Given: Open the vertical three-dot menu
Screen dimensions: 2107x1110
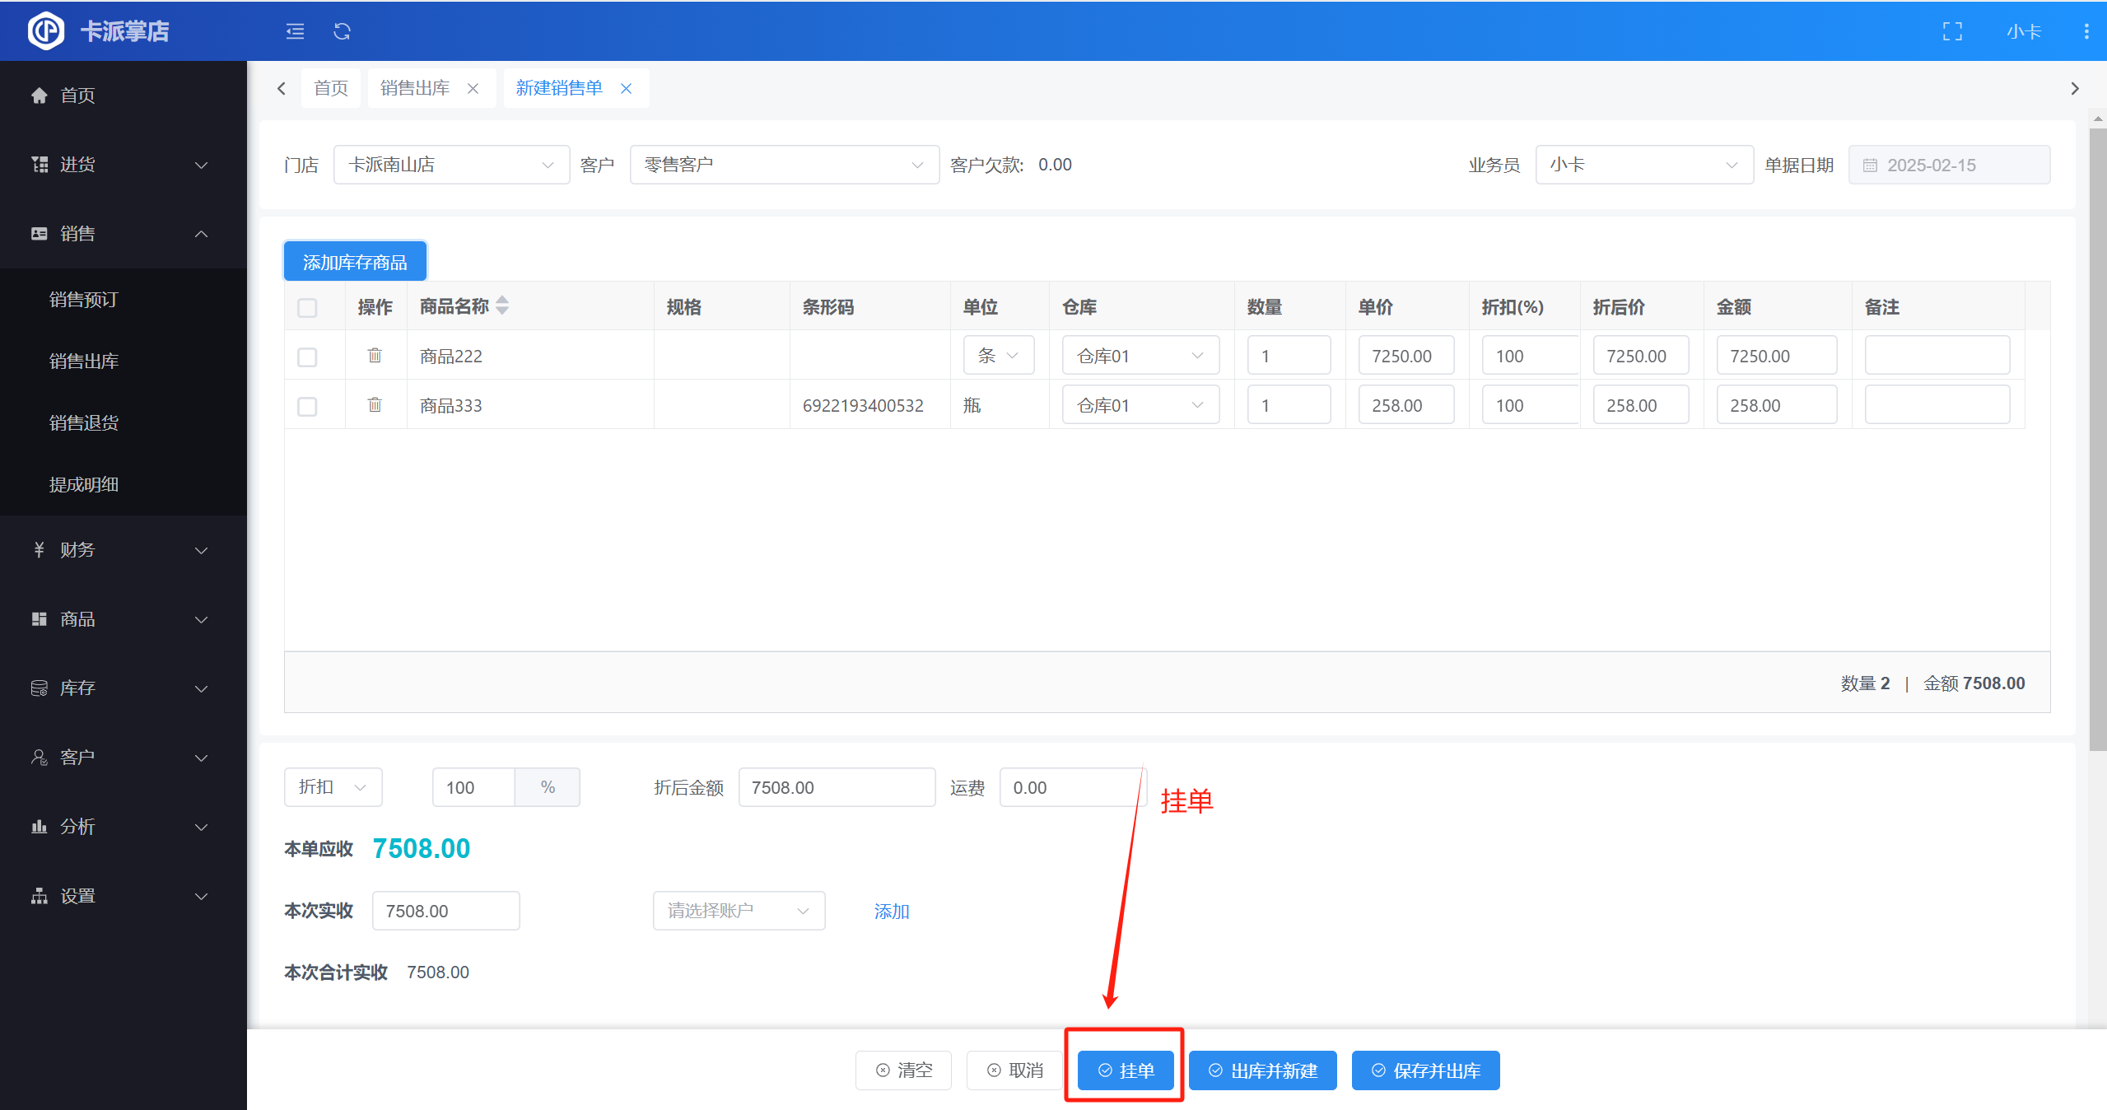Looking at the screenshot, I should click(2086, 31).
